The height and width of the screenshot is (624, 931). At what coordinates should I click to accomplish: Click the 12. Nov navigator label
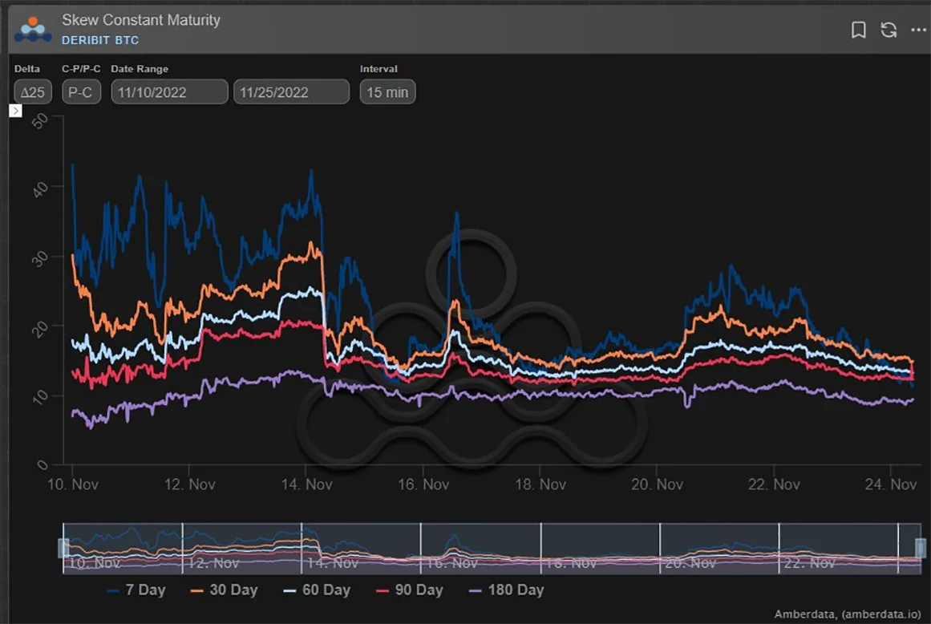pyautogui.click(x=213, y=563)
